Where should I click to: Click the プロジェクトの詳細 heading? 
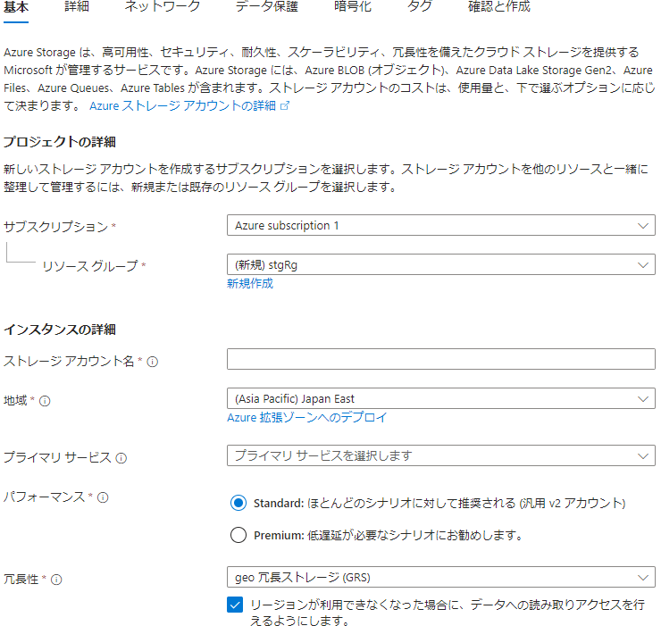(60, 142)
